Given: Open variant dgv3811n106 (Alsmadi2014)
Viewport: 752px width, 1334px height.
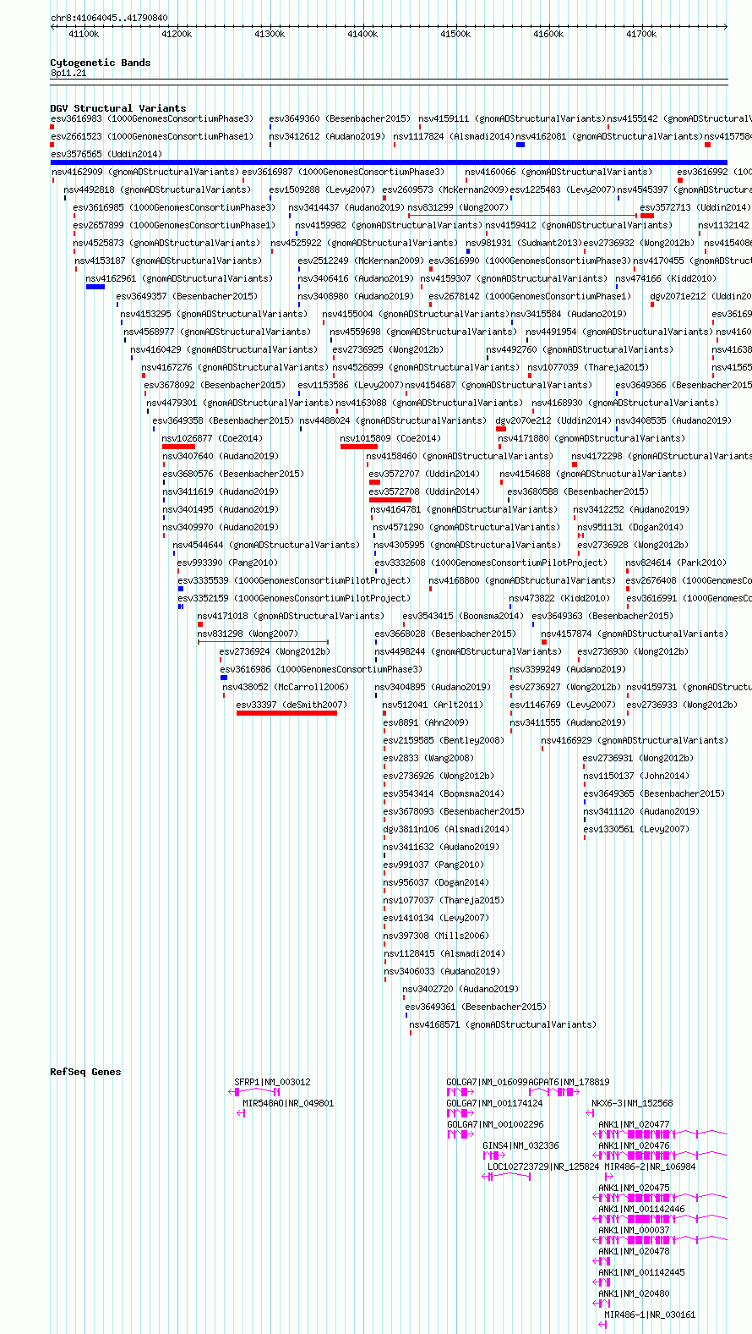Looking at the screenshot, I should pyautogui.click(x=446, y=829).
